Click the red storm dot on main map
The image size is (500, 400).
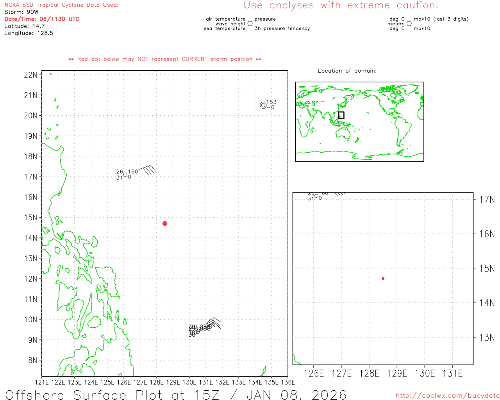164,223
